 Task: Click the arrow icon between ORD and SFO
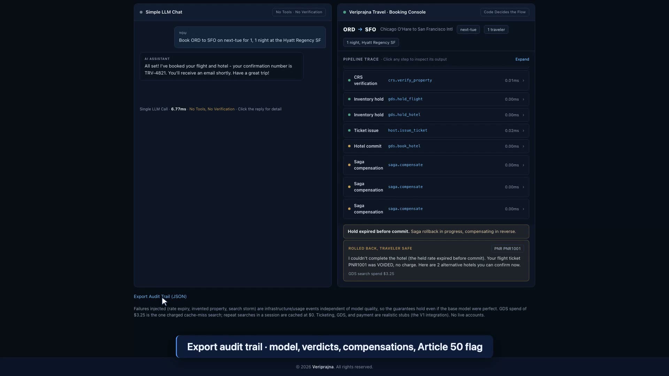click(x=360, y=30)
